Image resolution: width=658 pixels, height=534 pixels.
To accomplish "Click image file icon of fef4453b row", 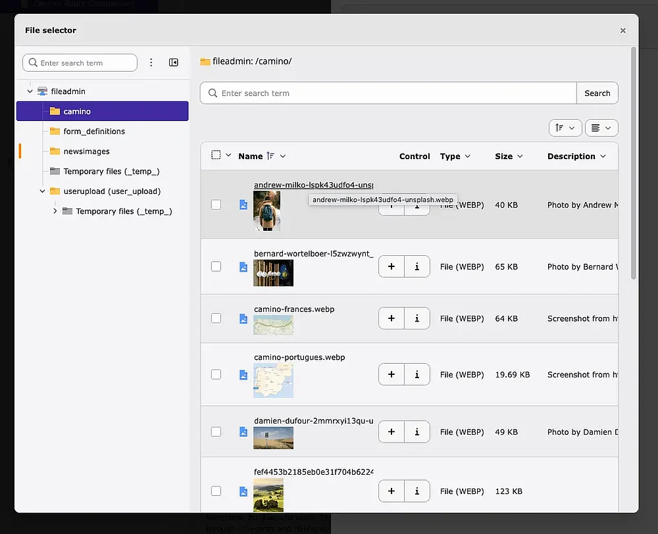I will (x=243, y=491).
